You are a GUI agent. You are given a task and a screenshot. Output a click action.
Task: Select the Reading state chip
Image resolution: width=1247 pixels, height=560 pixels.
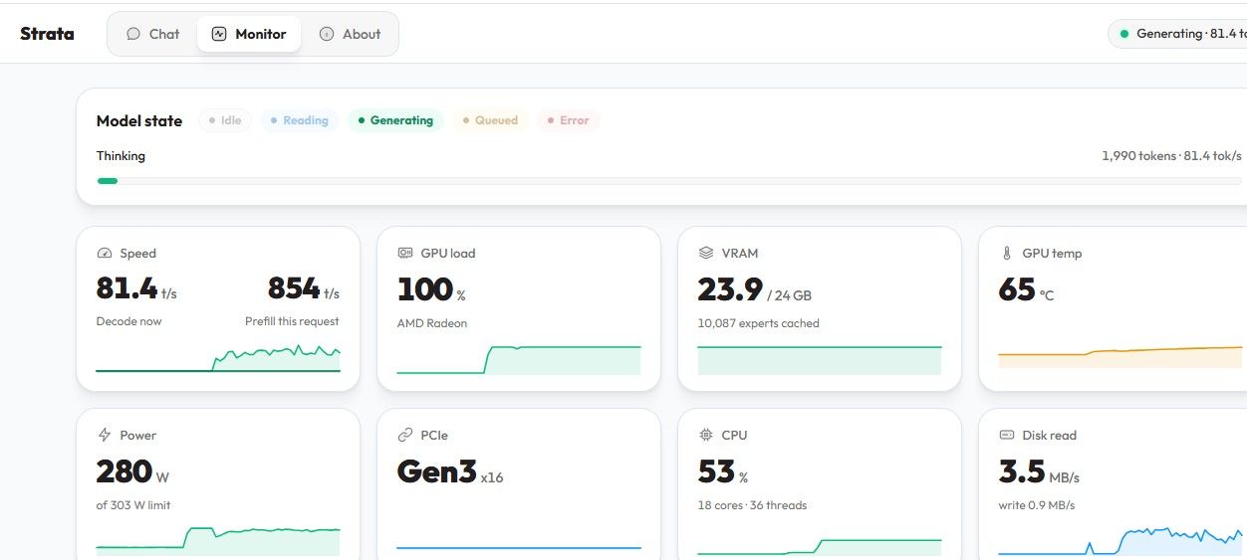click(x=300, y=120)
